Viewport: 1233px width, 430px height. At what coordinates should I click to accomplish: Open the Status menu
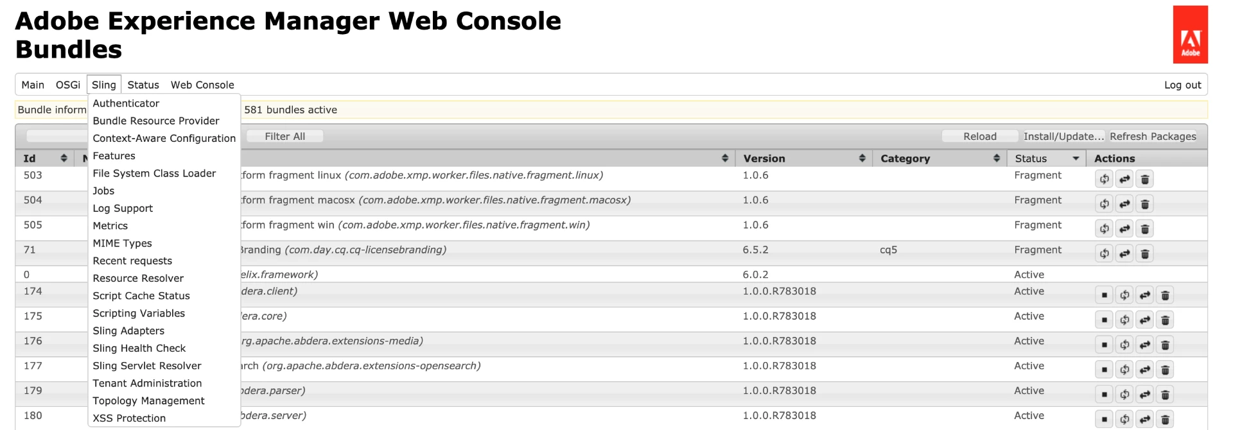click(143, 85)
